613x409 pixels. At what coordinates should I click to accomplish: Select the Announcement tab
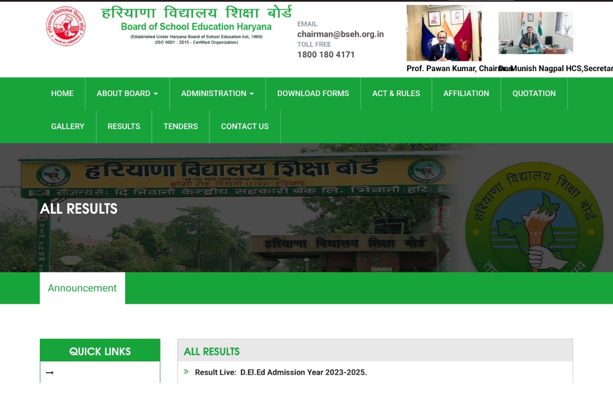pos(82,288)
